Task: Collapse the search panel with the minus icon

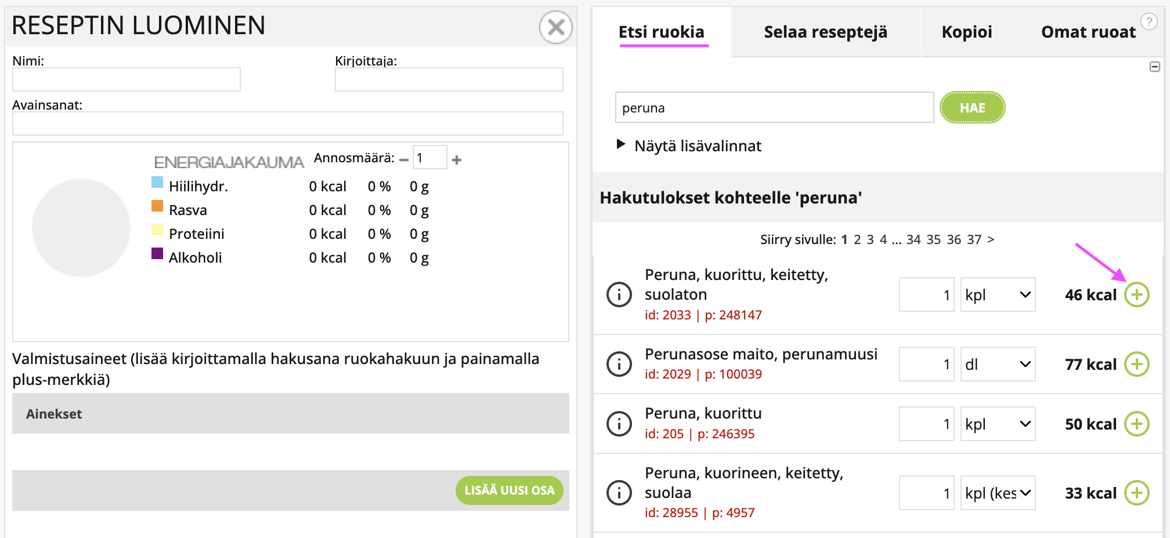Action: [x=1154, y=66]
